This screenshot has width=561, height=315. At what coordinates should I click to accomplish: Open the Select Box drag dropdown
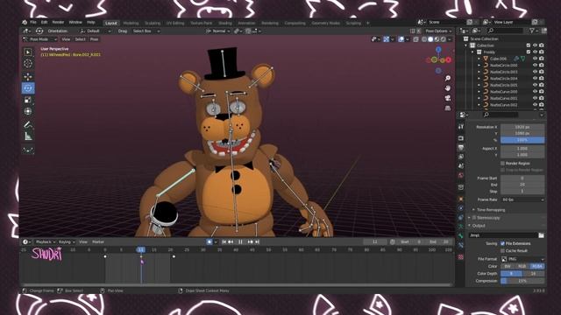tap(146, 31)
